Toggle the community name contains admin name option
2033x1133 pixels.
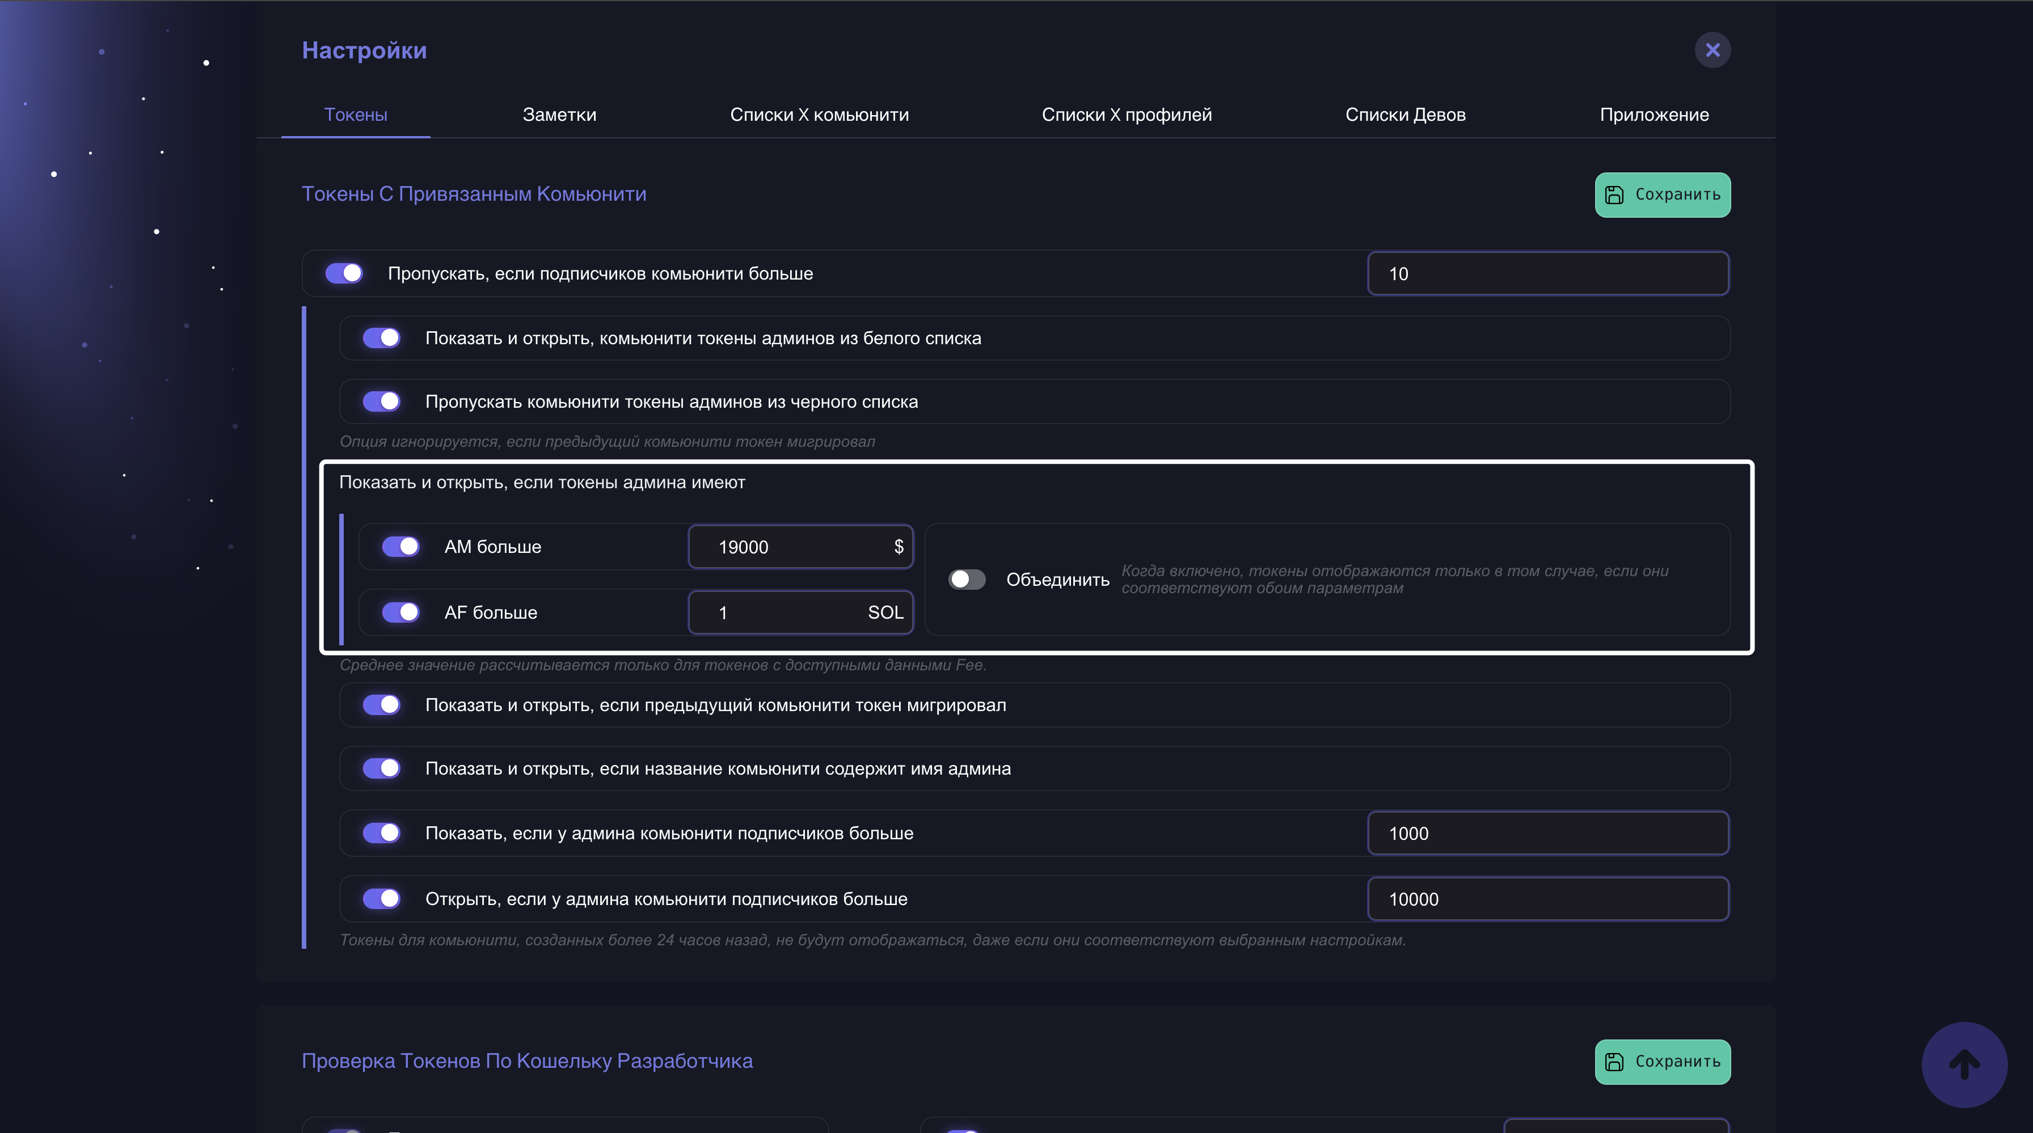(x=382, y=768)
